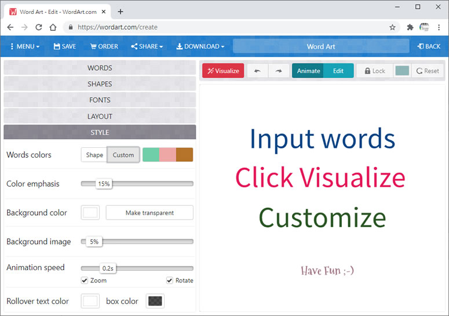Click the 'Input words' text on canvas
This screenshot has width=449, height=316.
click(x=323, y=139)
